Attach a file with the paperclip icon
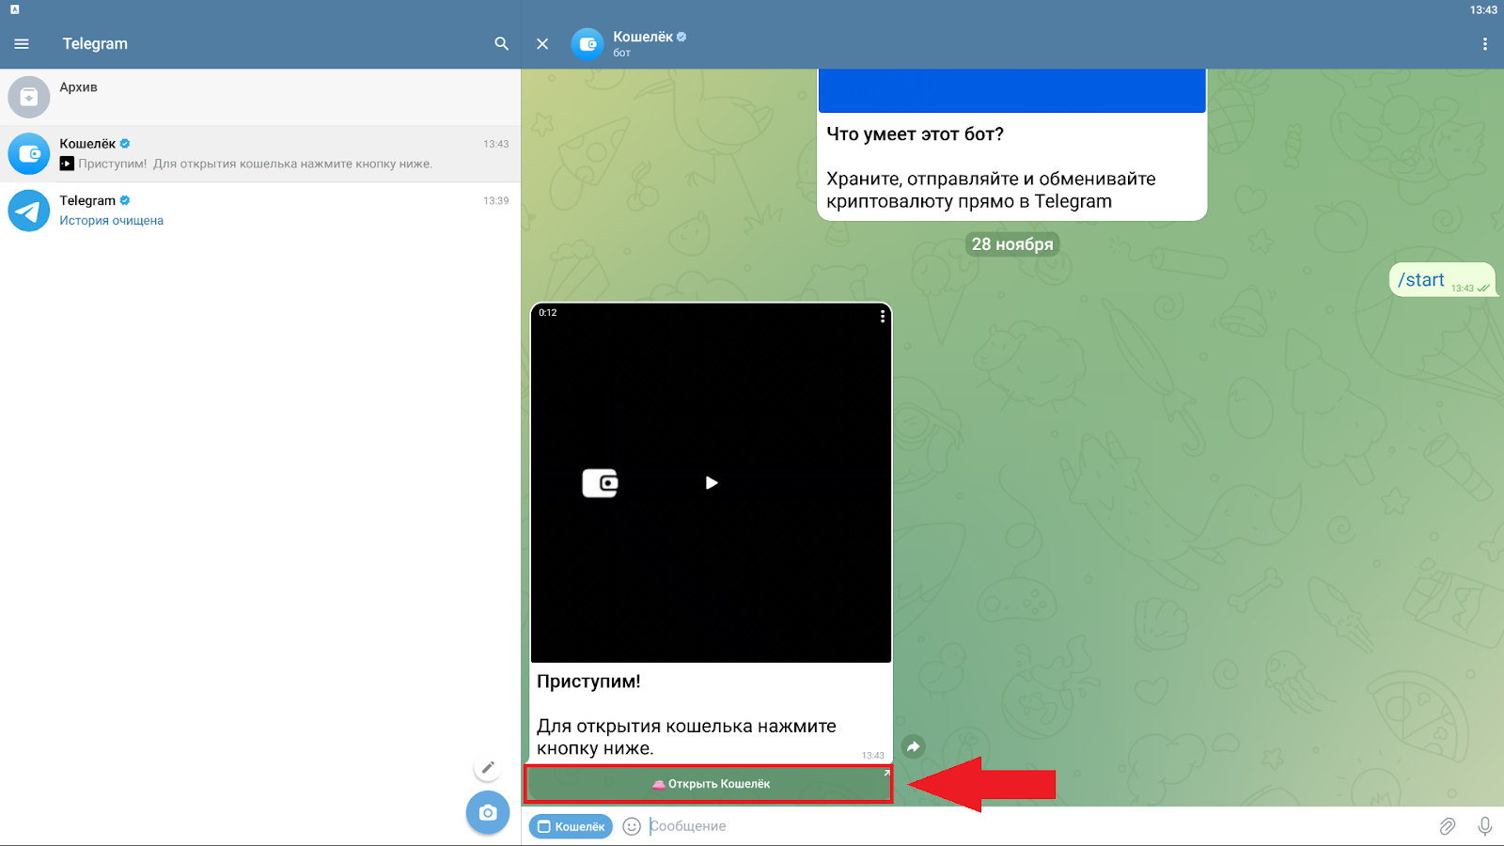The width and height of the screenshot is (1504, 846). pos(1448,826)
